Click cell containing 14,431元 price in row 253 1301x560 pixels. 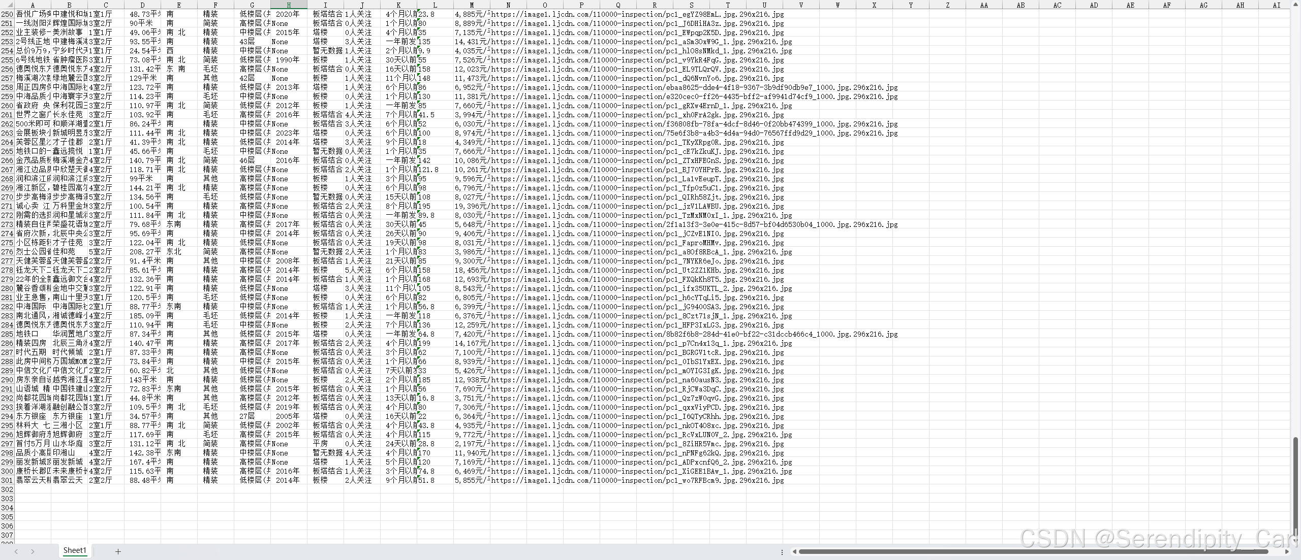point(472,42)
